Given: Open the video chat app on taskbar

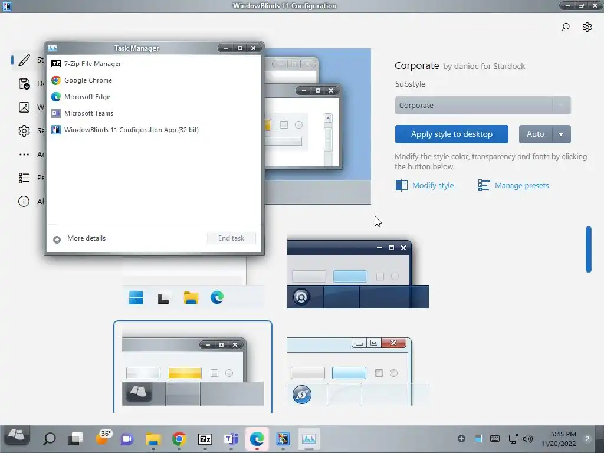Looking at the screenshot, I should tap(127, 439).
